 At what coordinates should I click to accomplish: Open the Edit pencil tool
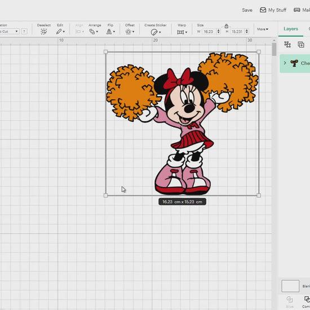coord(59,32)
